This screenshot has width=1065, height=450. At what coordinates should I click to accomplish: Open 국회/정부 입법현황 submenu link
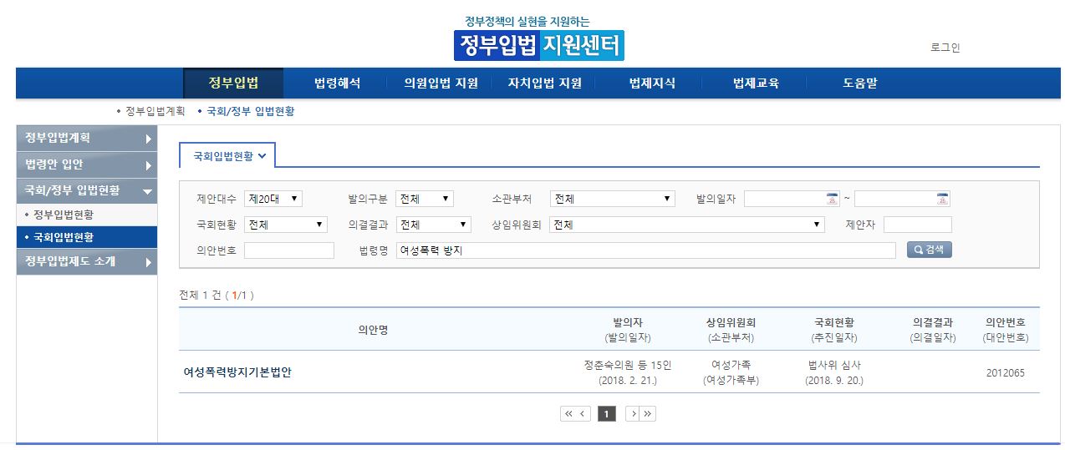250,111
